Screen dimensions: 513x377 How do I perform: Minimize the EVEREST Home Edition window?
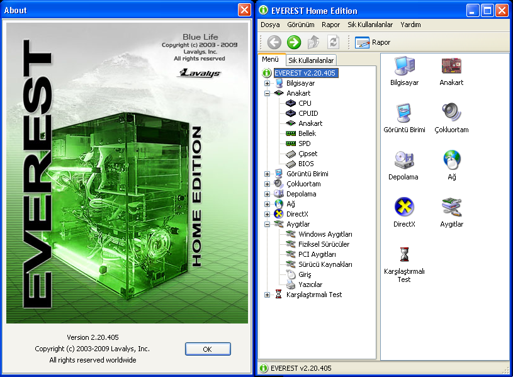pos(473,11)
